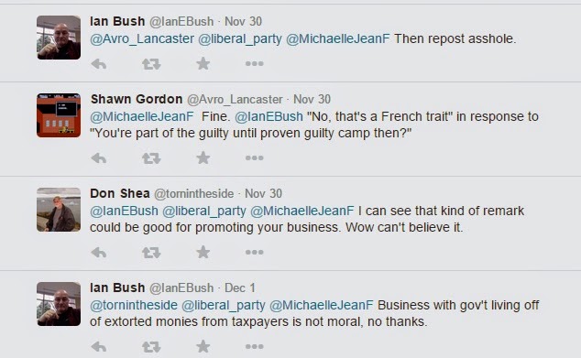
Task: Open Shawn Gordon's profile picture
Action: (x=59, y=115)
